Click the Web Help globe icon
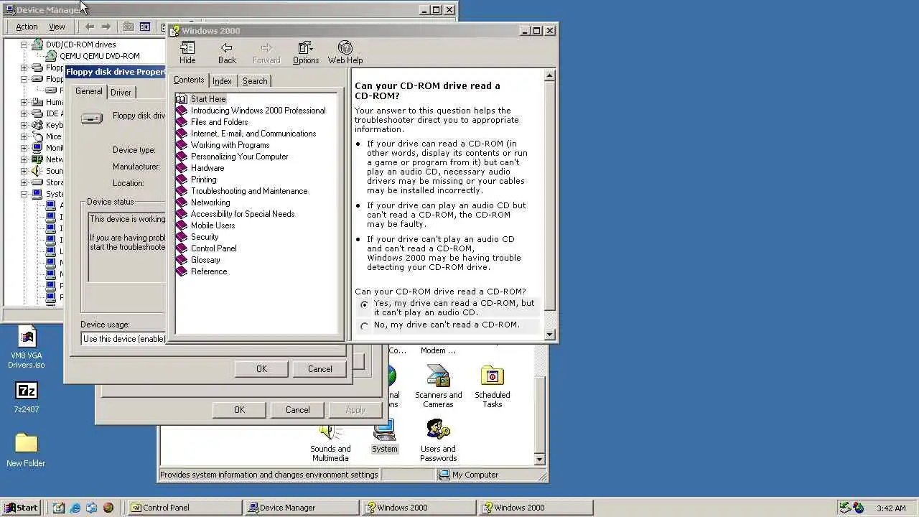 pos(345,53)
